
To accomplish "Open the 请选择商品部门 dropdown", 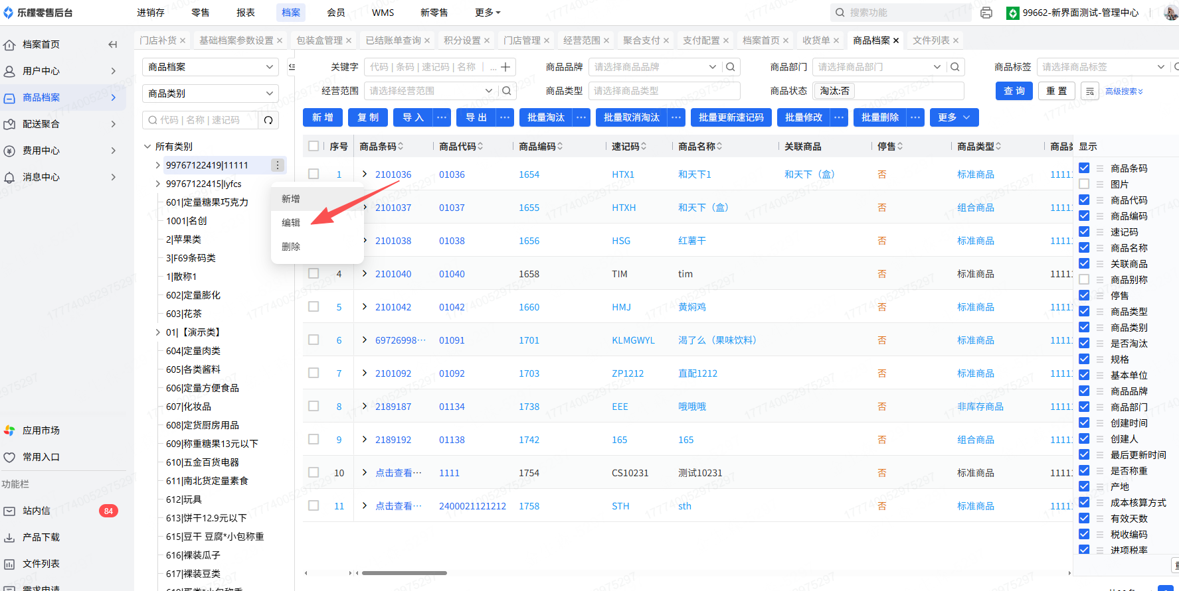I will [x=879, y=67].
